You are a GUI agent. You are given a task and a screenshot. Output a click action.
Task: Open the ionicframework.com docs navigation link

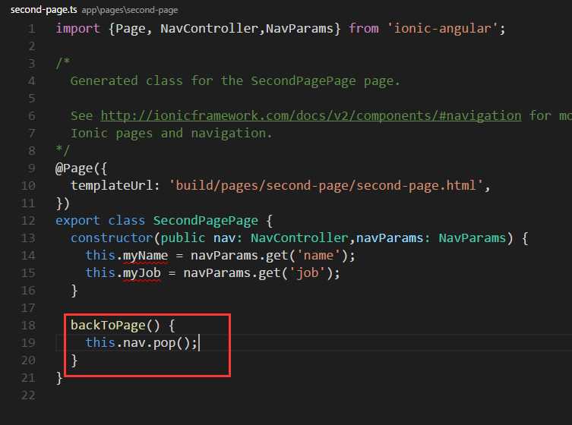[x=311, y=115]
